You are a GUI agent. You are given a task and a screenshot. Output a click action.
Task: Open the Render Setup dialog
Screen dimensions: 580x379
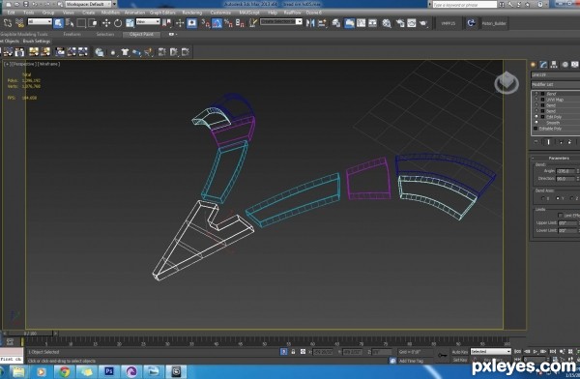pyautogui.click(x=400, y=23)
